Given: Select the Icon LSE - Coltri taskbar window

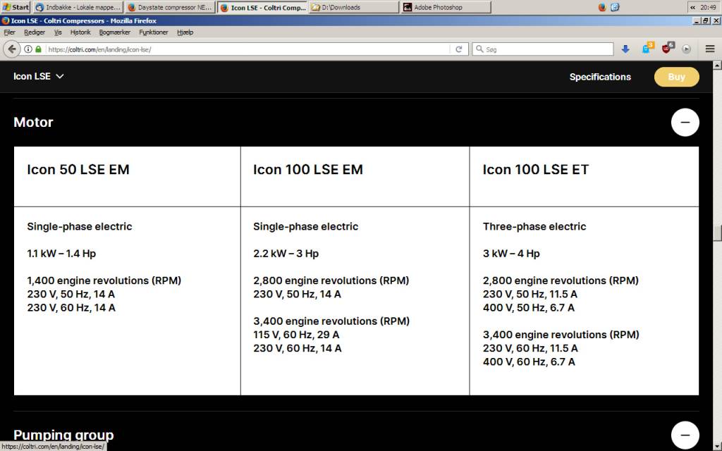Looking at the screenshot, I should (262, 7).
